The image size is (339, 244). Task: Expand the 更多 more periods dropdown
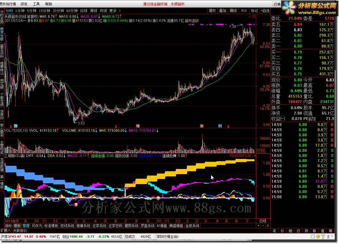[115, 11]
